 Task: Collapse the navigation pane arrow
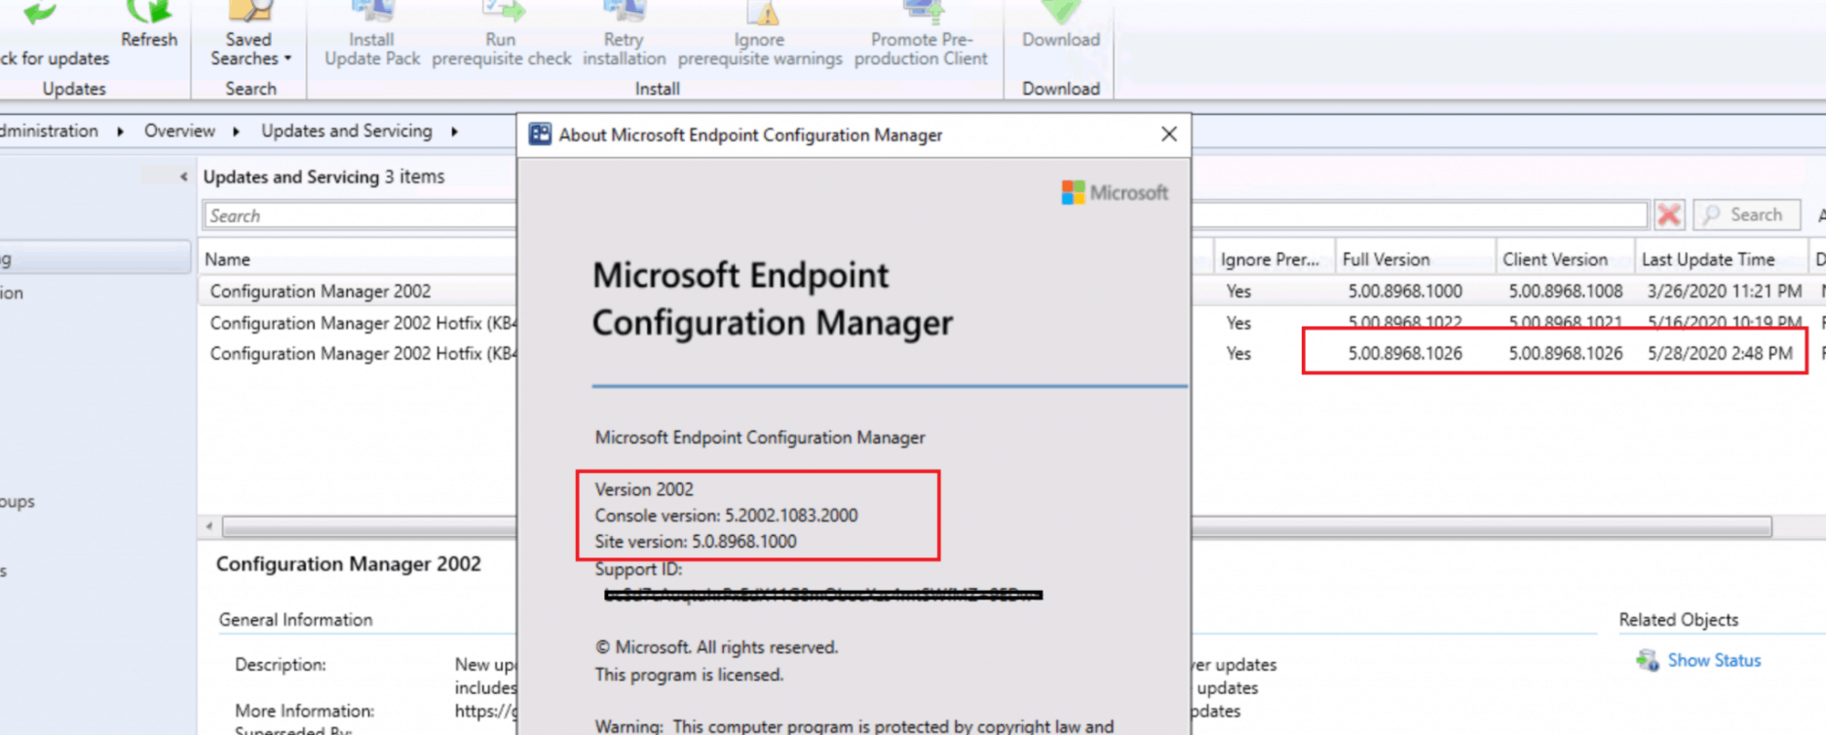click(x=184, y=176)
